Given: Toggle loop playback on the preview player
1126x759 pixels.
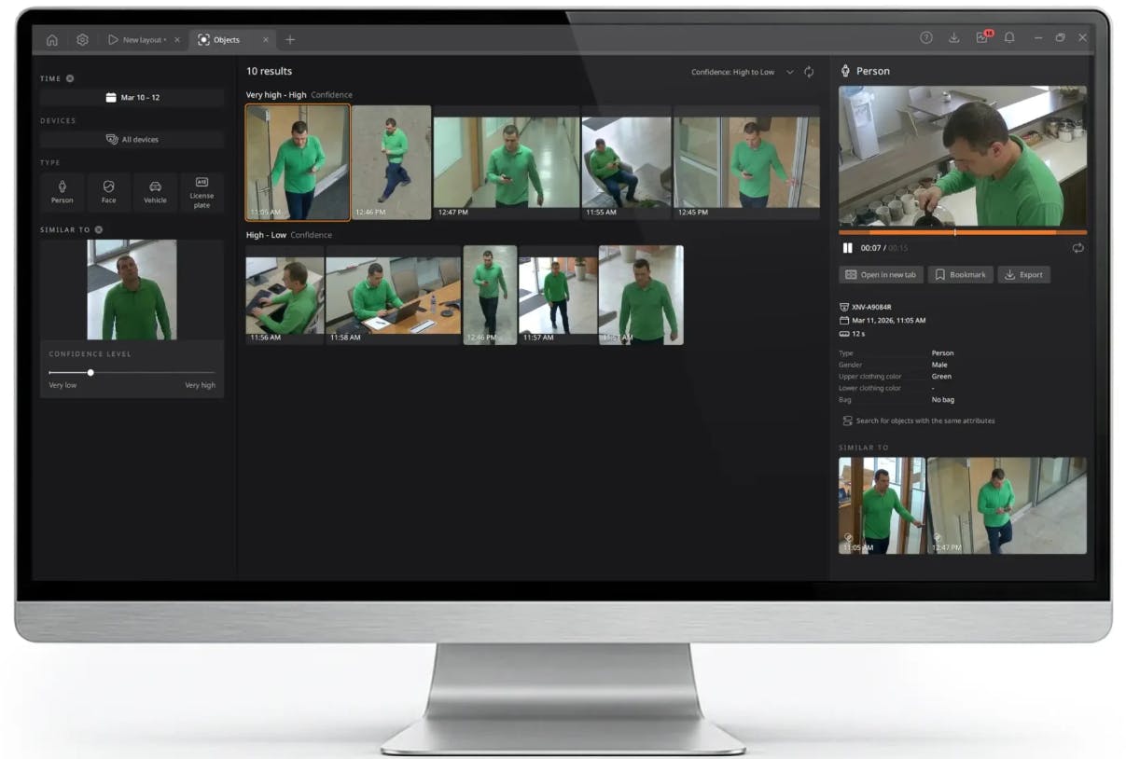Looking at the screenshot, I should click(1077, 248).
